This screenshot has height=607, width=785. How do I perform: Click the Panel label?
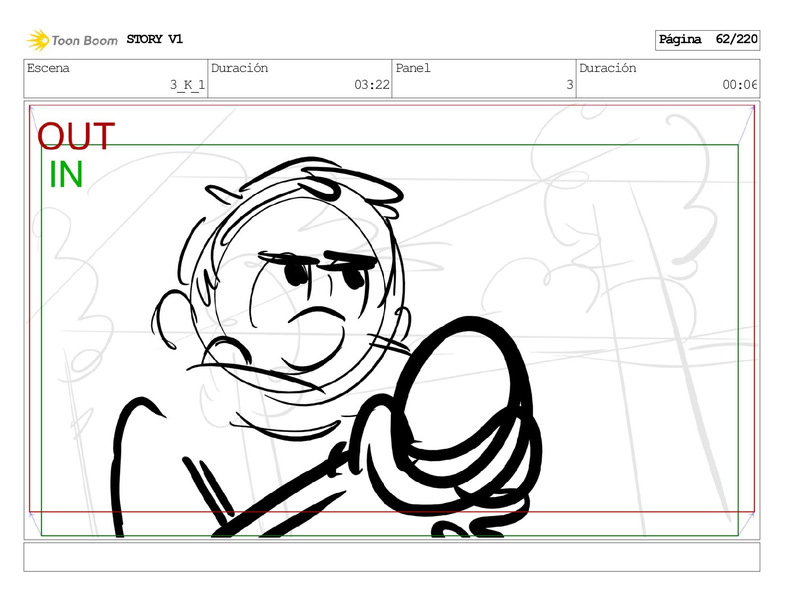[x=413, y=68]
